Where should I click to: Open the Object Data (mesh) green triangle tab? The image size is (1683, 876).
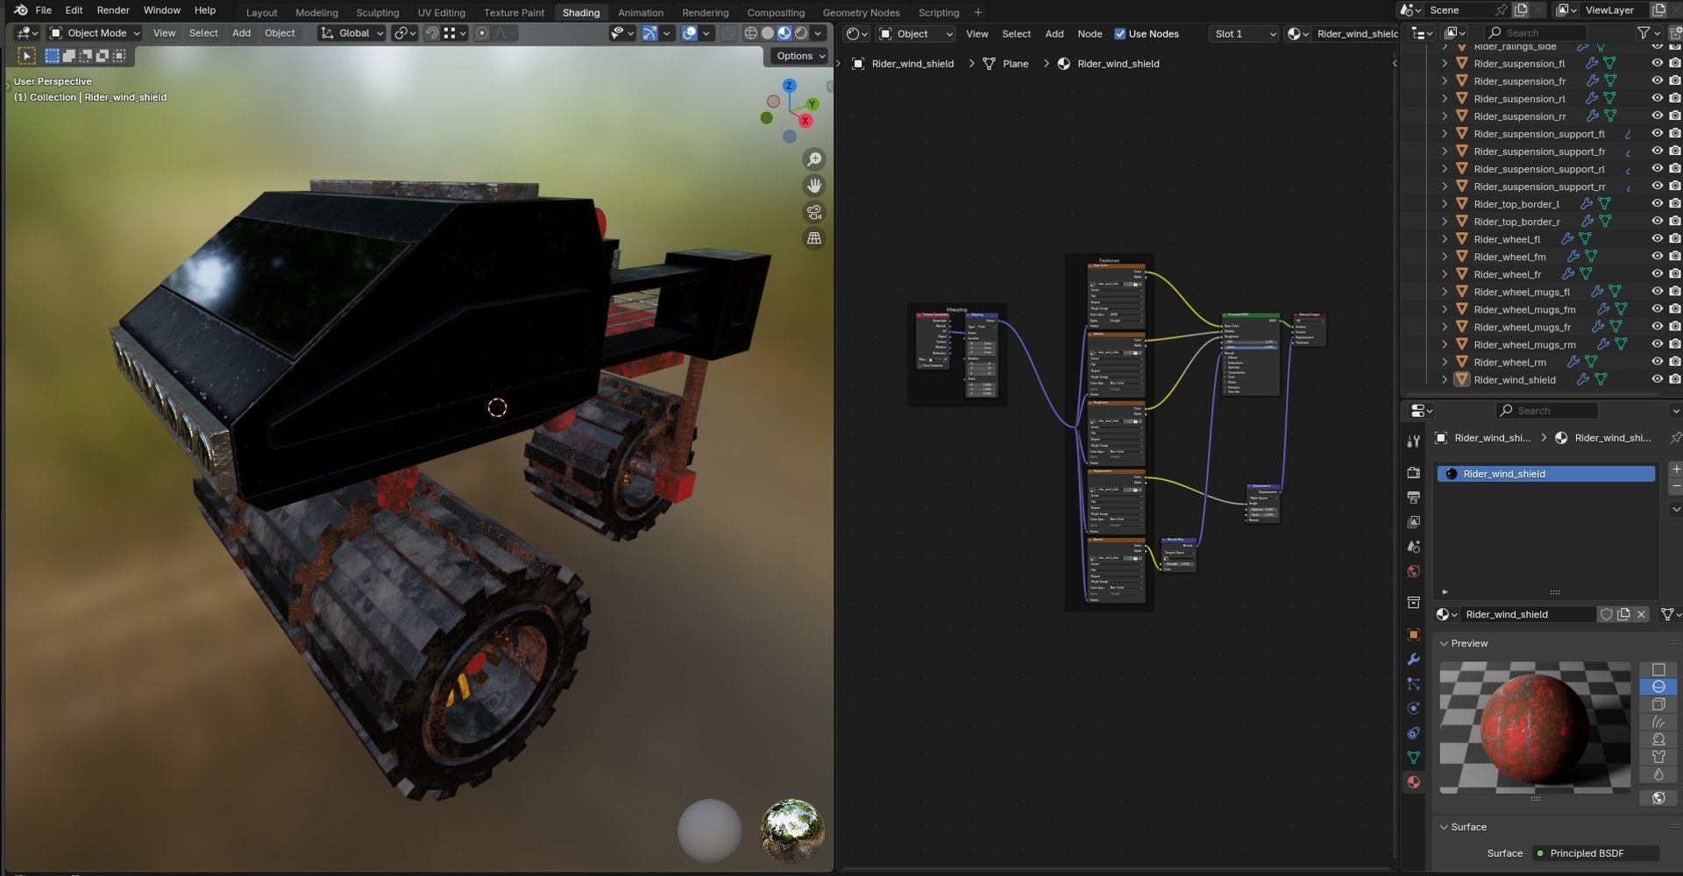(1413, 757)
